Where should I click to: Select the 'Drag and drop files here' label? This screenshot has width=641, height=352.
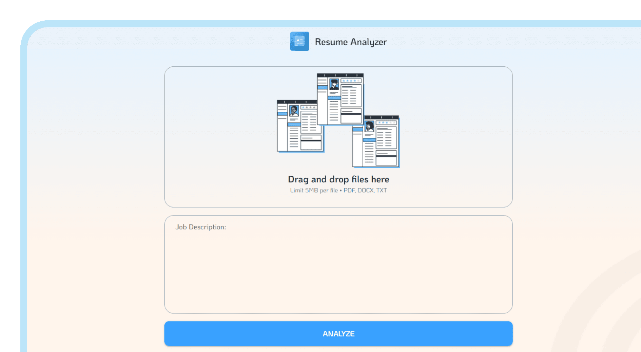click(x=338, y=179)
